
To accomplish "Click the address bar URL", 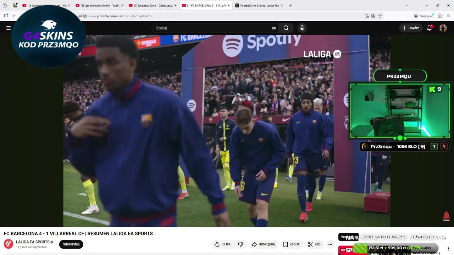I will tap(120, 16).
